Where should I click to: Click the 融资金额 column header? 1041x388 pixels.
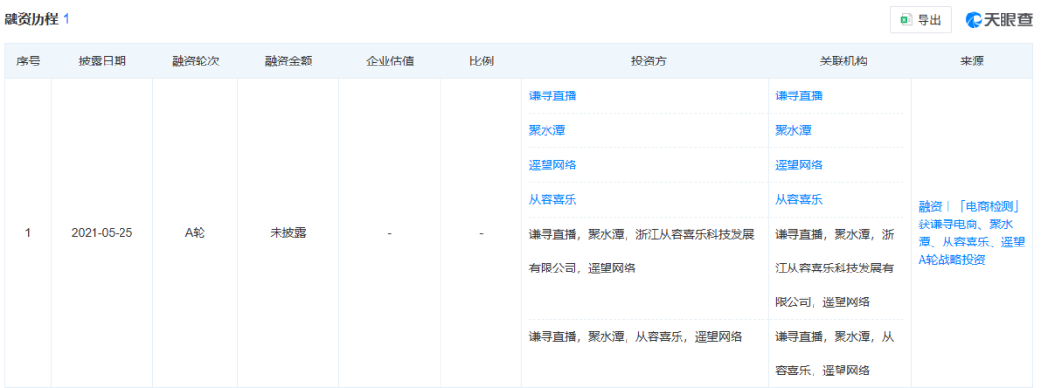(288, 61)
